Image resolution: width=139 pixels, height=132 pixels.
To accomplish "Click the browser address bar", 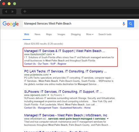I will pos(80,11).
